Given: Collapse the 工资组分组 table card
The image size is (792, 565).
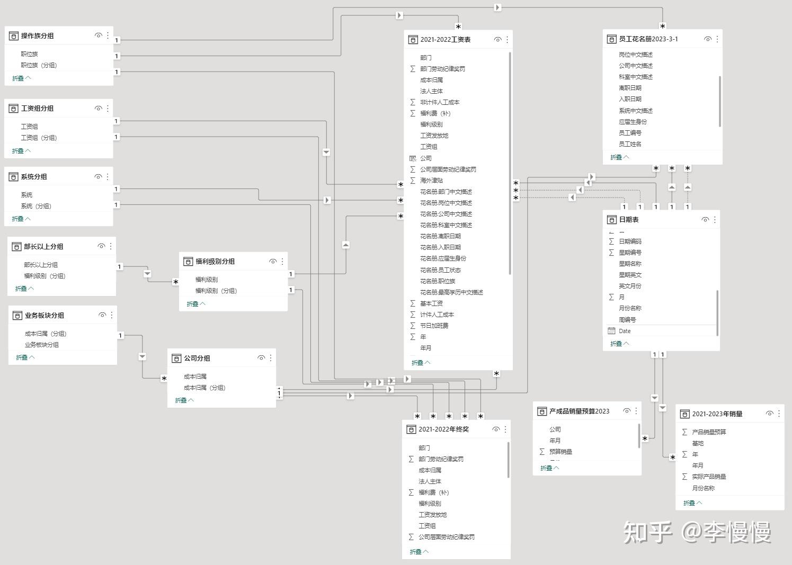Looking at the screenshot, I should [22, 151].
